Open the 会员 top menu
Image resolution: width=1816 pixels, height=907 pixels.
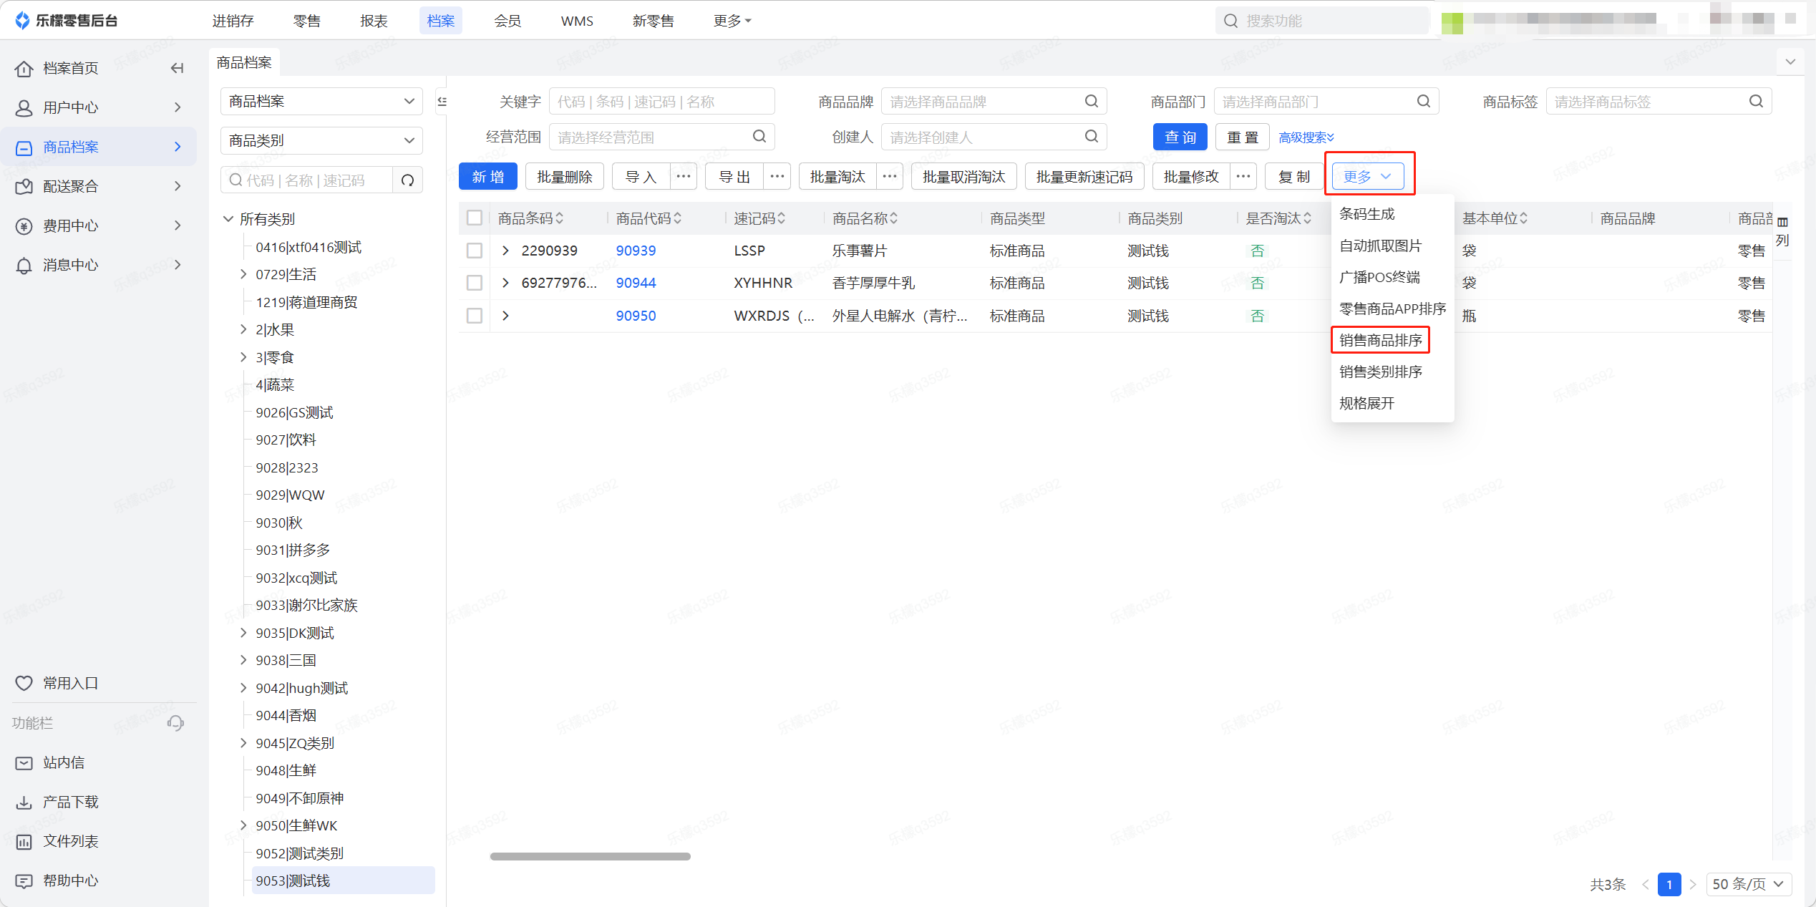tap(508, 21)
